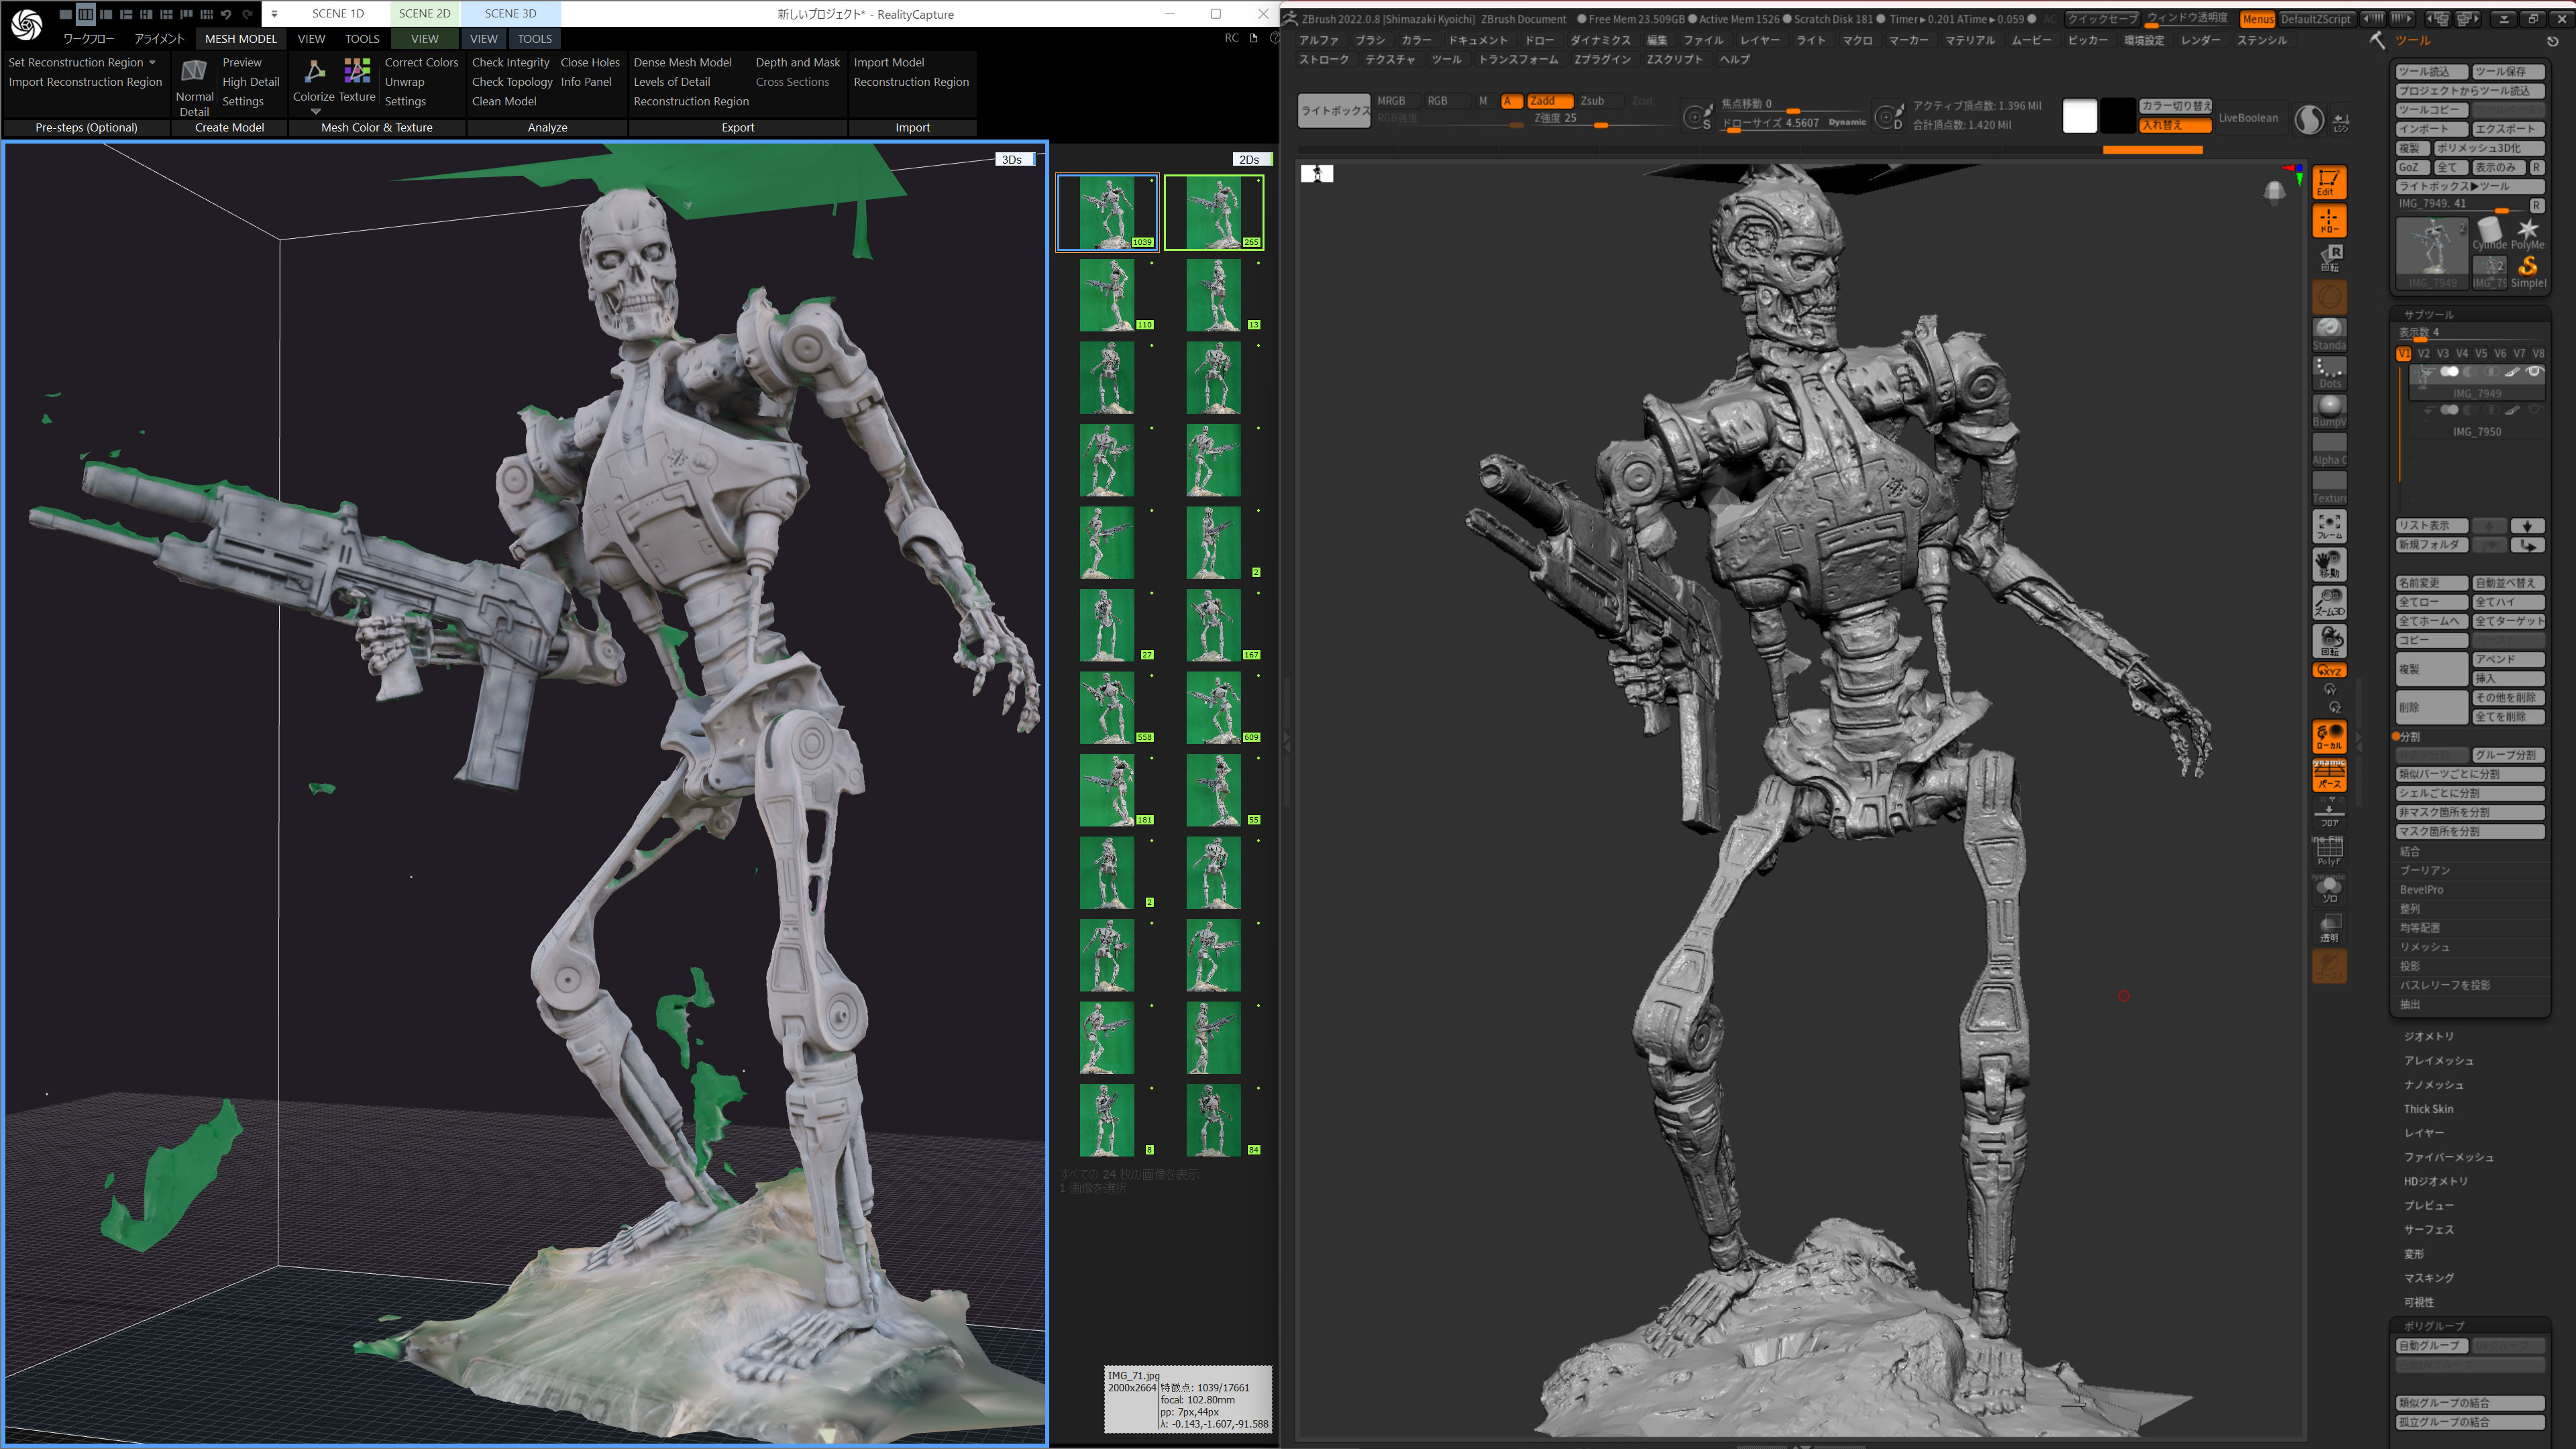Expand the ジオメトリ (Geometry) section
Image resolution: width=2576 pixels, height=1449 pixels.
point(2429,1037)
